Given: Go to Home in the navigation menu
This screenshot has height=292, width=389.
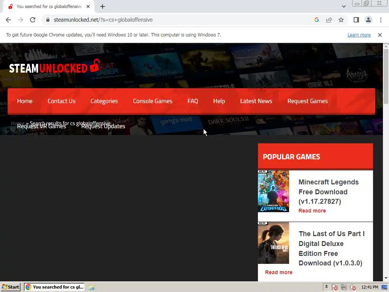Looking at the screenshot, I should tap(25, 101).
